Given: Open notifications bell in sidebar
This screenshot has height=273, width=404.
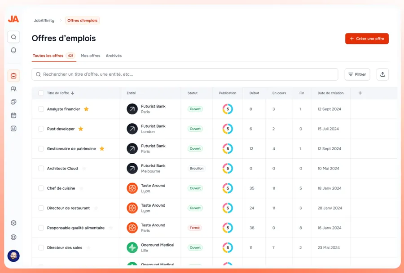Looking at the screenshot, I should pyautogui.click(x=13, y=50).
